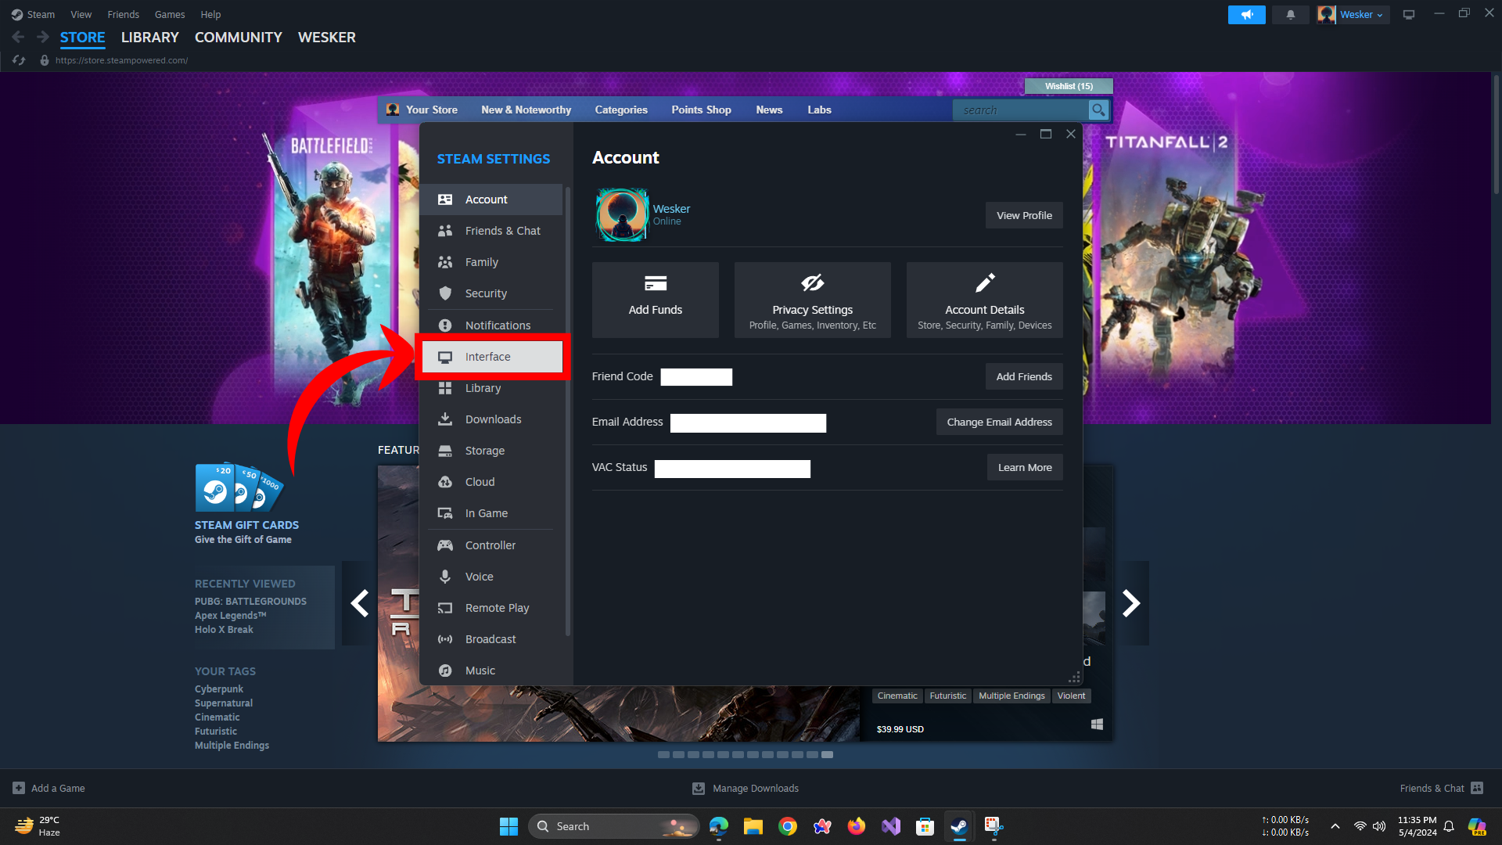
Task: Open Google Chrome from the taskbar
Action: [x=787, y=826]
